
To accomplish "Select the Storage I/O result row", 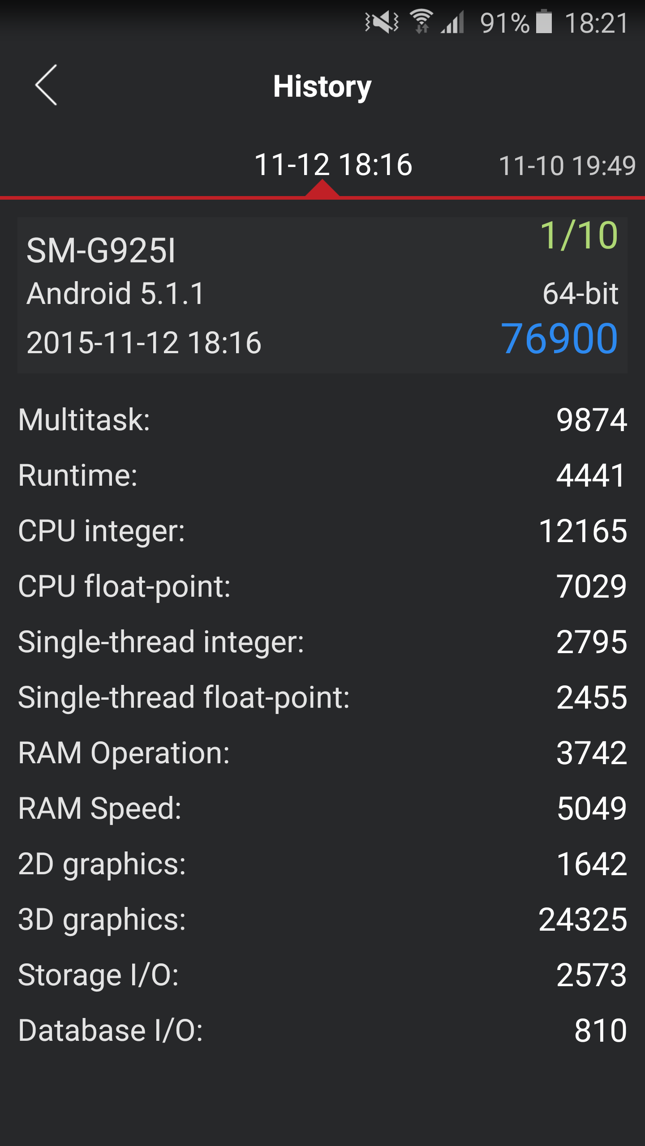I will 322,975.
